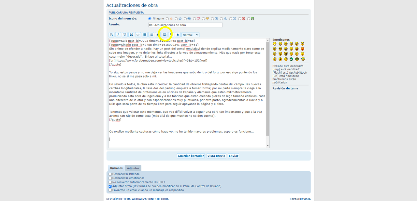Viewport: 417px width, 201px height.
Task: Insert the bearded uber-geek emoticon
Action: pyautogui.click(x=303, y=59)
